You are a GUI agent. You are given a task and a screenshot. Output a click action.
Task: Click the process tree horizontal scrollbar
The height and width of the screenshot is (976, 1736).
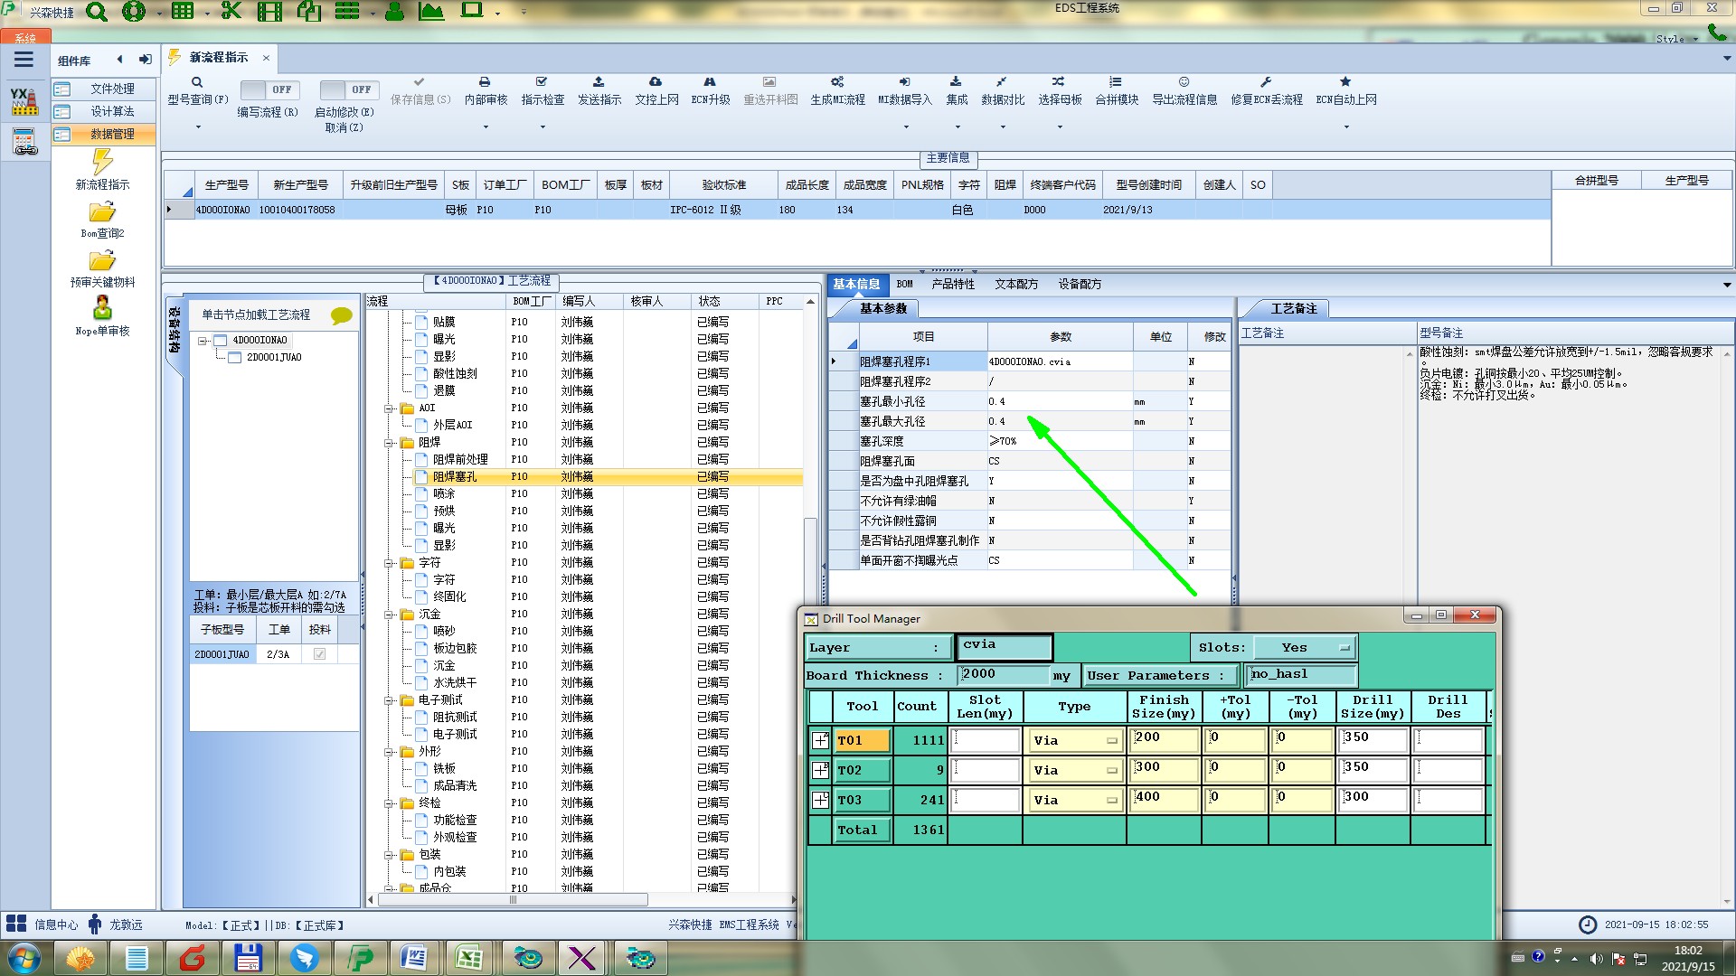[513, 900]
